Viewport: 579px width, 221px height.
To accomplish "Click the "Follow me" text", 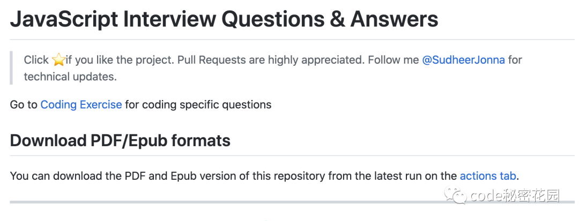I will pos(394,60).
